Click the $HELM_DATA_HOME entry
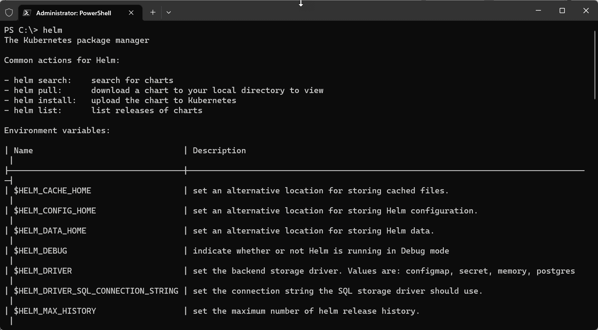The height and width of the screenshot is (330, 598). (50, 231)
